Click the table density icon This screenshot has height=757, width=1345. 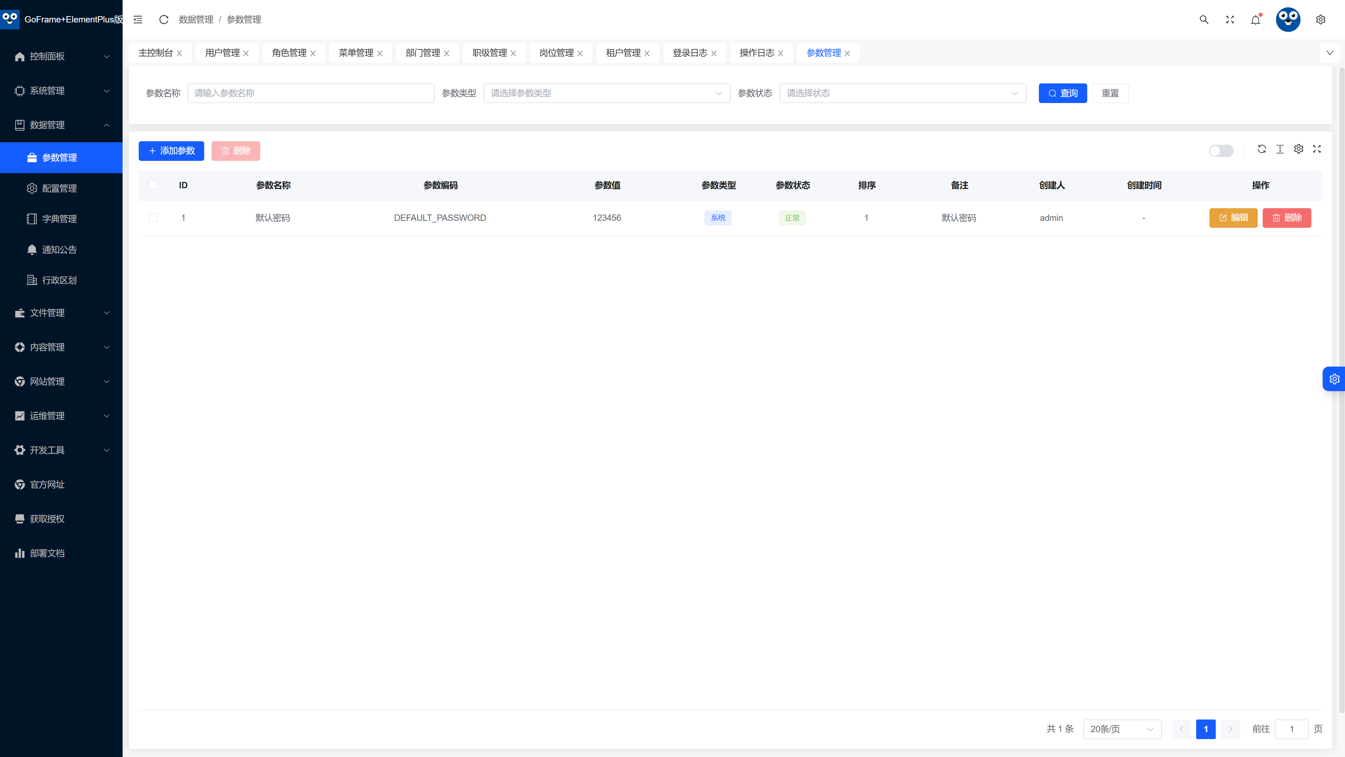[x=1280, y=149]
